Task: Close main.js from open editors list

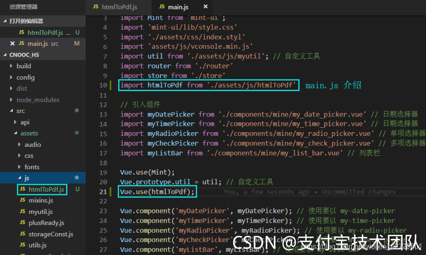Action: click(x=12, y=43)
